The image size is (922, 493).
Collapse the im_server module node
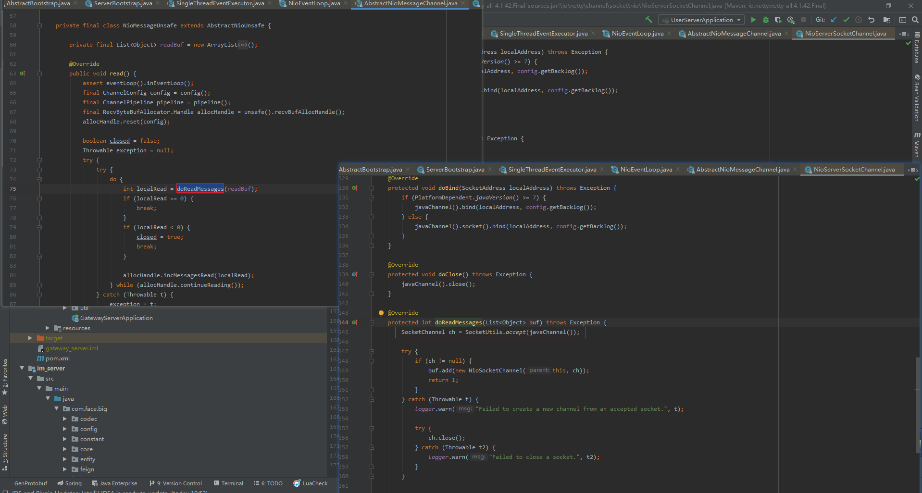[22, 369]
